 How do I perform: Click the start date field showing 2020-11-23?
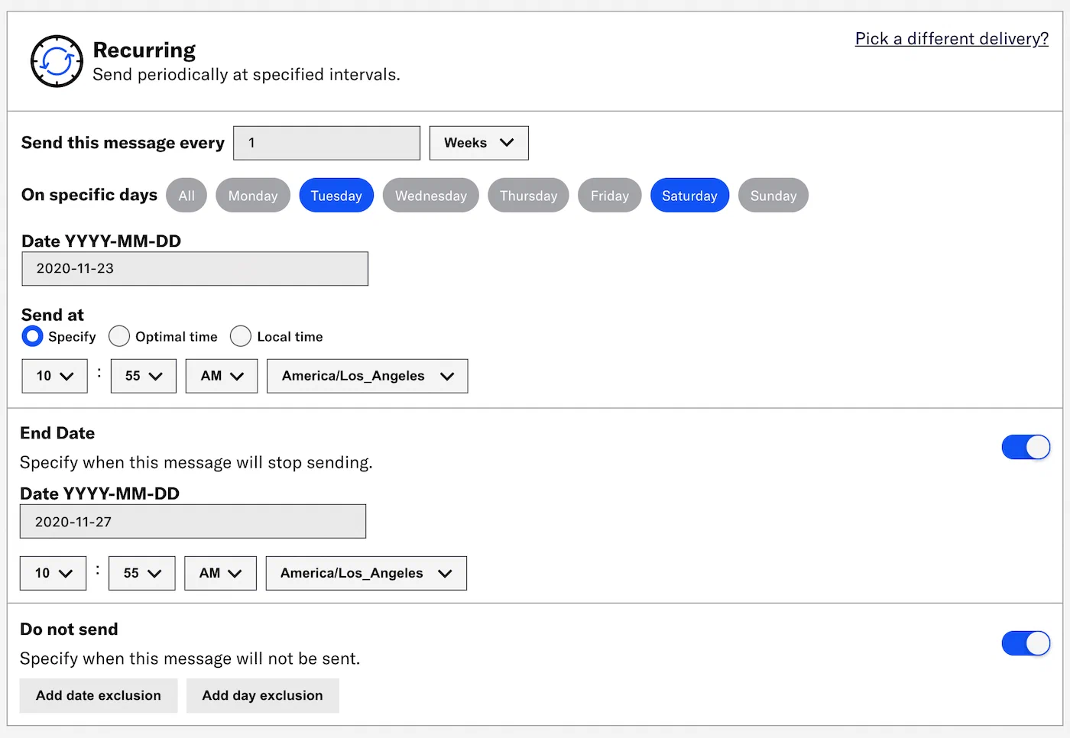[195, 269]
